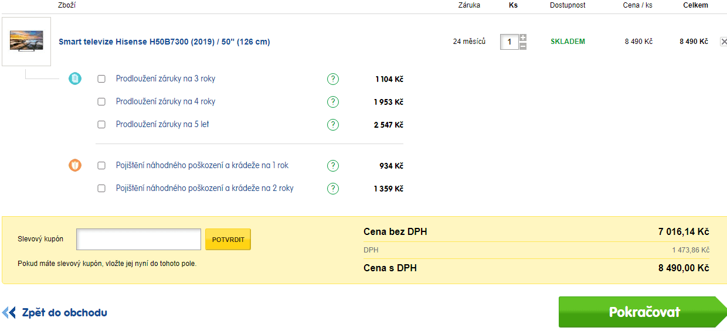
Task: Click the 1 104 Kč price
Action: 389,79
